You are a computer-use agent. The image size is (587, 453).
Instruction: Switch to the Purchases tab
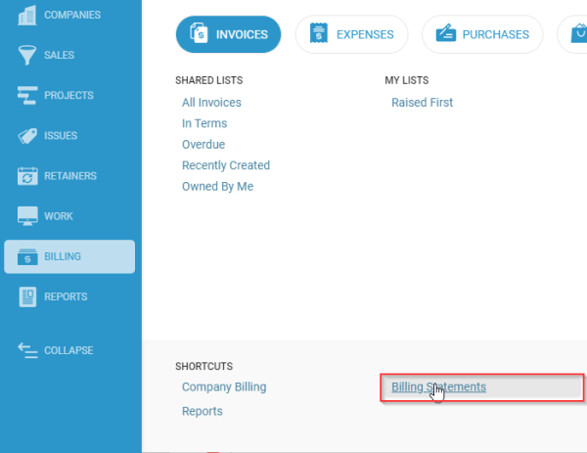pos(482,34)
